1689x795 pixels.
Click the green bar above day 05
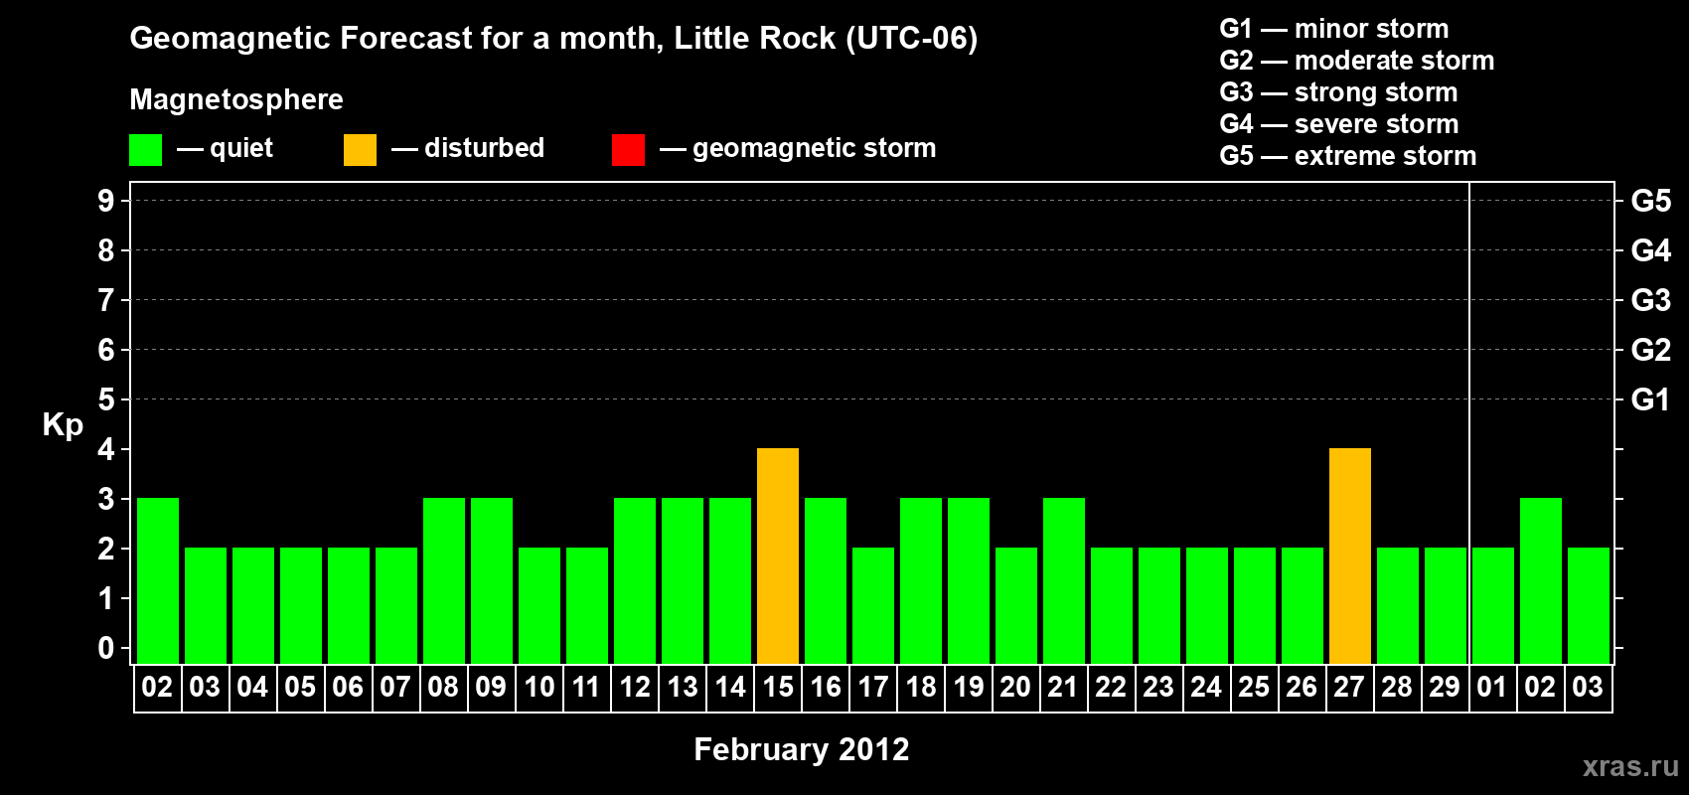pos(301,605)
